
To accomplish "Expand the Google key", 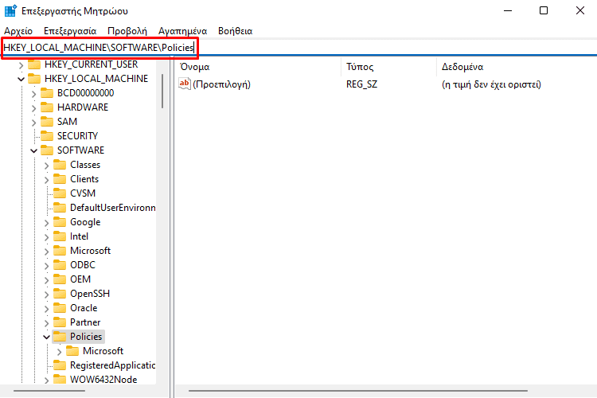I will 46,223.
